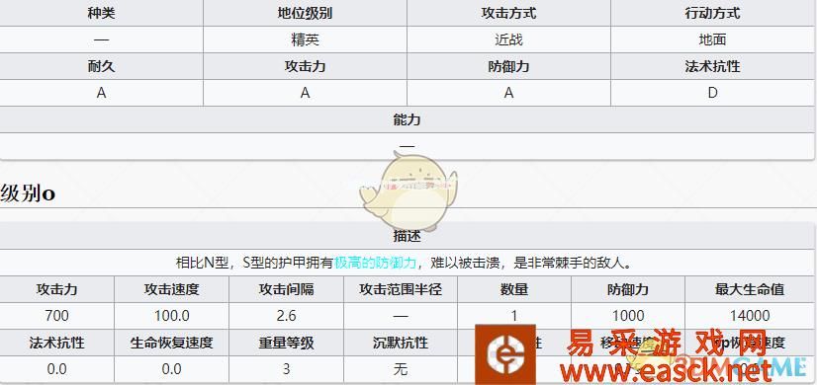Click the cyan 极高的防御力 highlighted text

[x=375, y=263]
